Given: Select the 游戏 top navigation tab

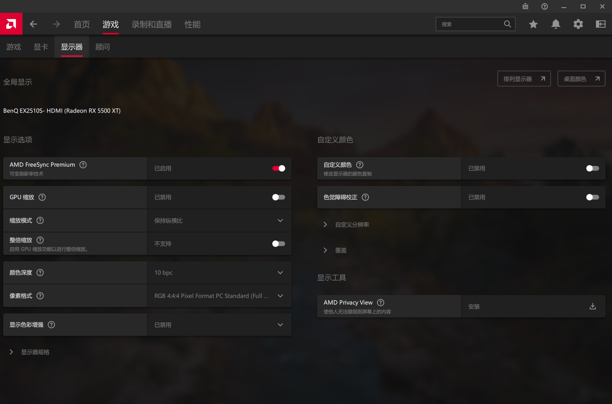Looking at the screenshot, I should (x=111, y=24).
